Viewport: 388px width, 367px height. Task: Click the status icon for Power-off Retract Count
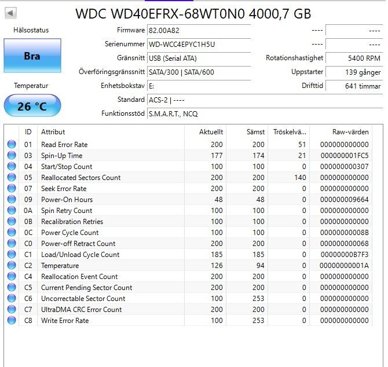[x=12, y=243]
